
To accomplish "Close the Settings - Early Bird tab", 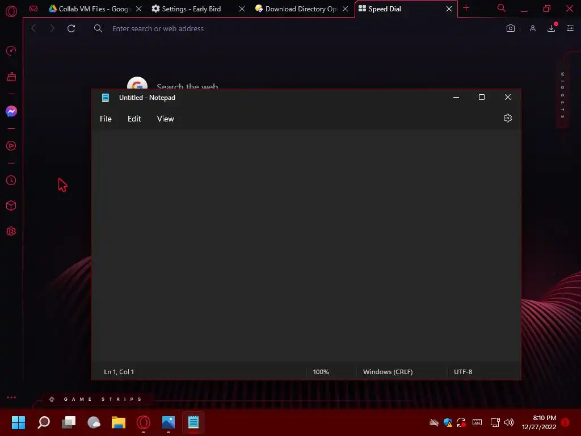I will click(242, 9).
